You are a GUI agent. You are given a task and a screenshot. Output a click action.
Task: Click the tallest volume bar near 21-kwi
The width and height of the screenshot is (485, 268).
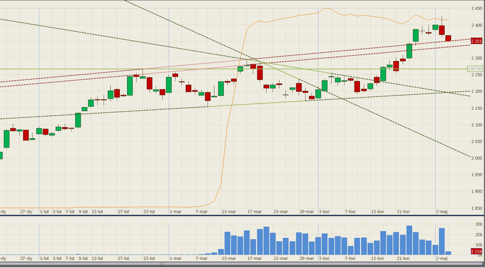(x=409, y=240)
